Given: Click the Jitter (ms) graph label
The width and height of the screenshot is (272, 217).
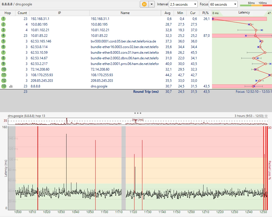Looking at the screenshot, I should (x=138, y=119).
